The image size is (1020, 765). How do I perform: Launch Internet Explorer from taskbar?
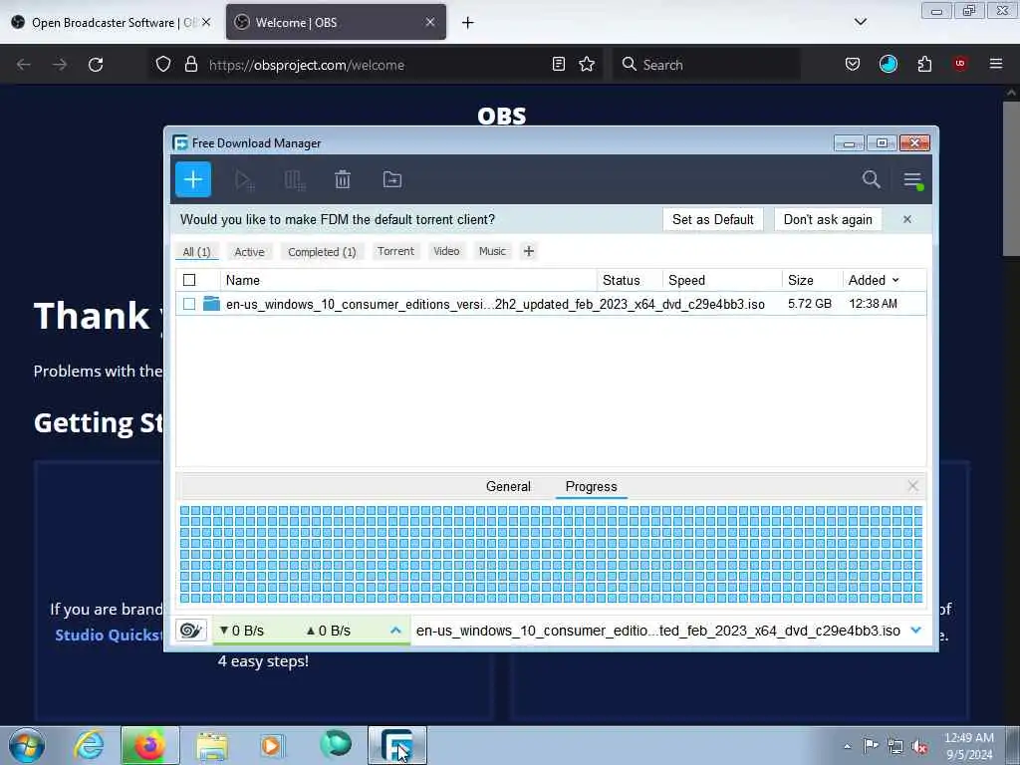pos(89,745)
